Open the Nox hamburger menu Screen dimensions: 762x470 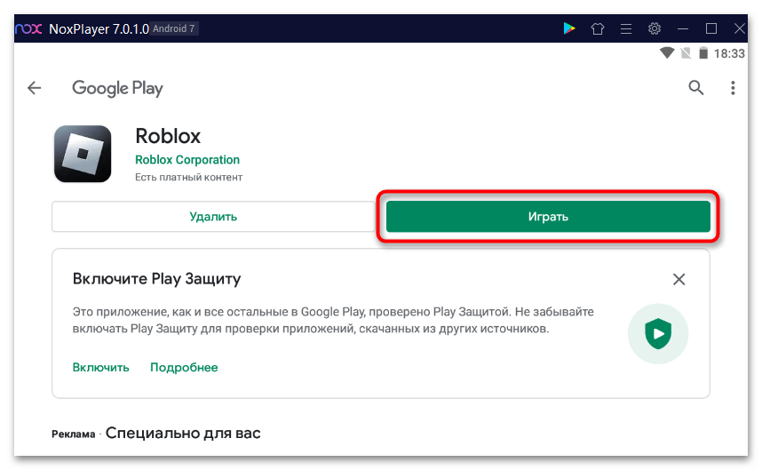(626, 28)
